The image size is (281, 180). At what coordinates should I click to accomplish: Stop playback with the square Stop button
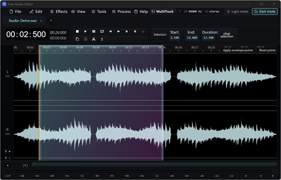[x=77, y=32]
